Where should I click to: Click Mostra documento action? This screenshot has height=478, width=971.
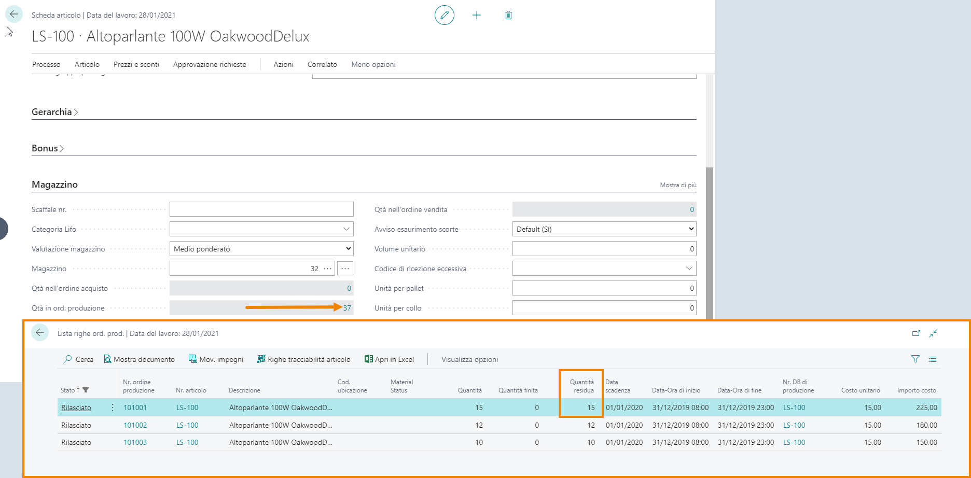(x=139, y=359)
